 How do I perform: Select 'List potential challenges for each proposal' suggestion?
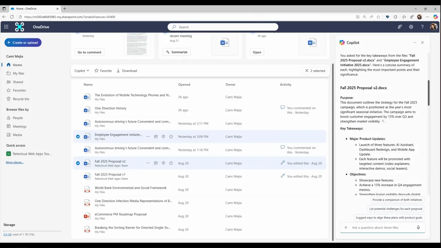pyautogui.click(x=396, y=209)
